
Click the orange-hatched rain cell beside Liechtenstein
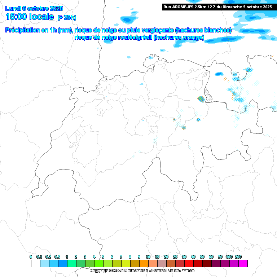coord(201,99)
